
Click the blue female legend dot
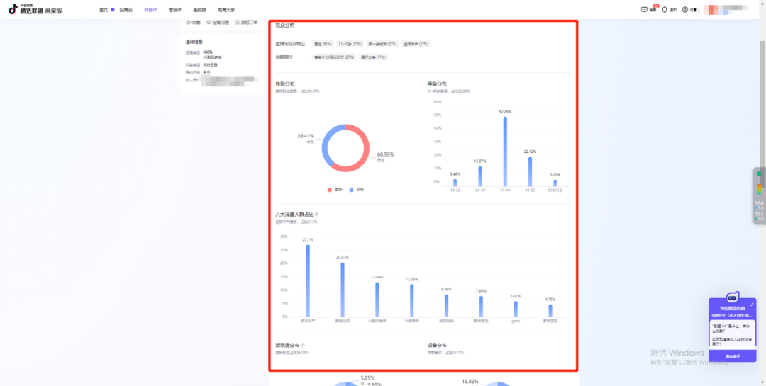pyautogui.click(x=351, y=190)
